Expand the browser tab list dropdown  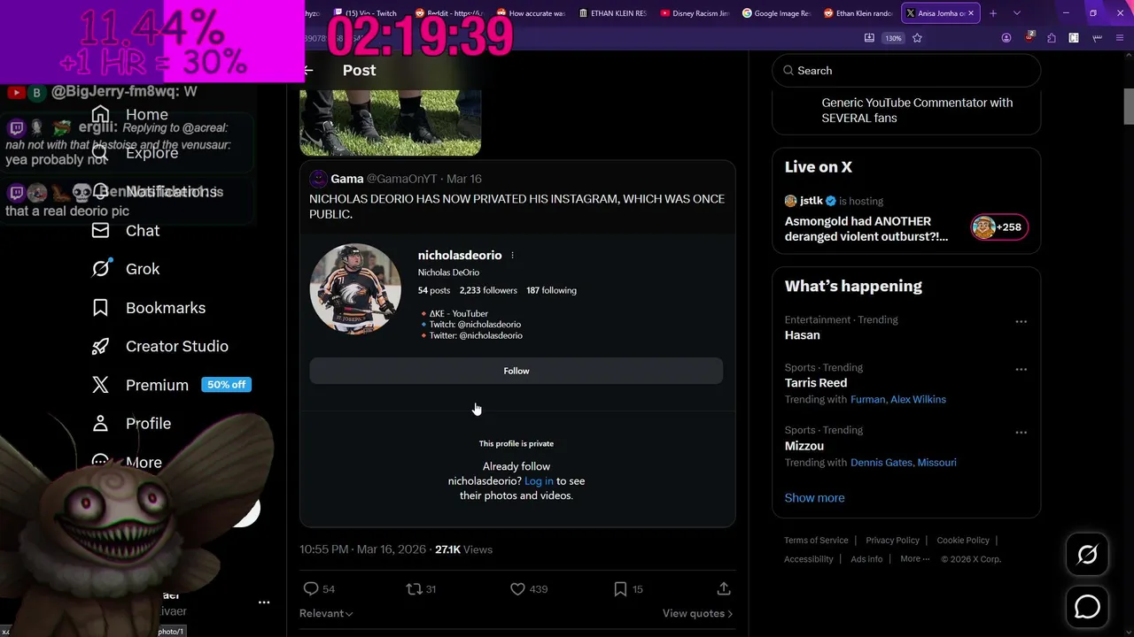(x=1016, y=13)
